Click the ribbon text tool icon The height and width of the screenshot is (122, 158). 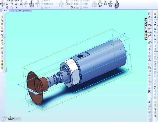click(x=21, y=4)
